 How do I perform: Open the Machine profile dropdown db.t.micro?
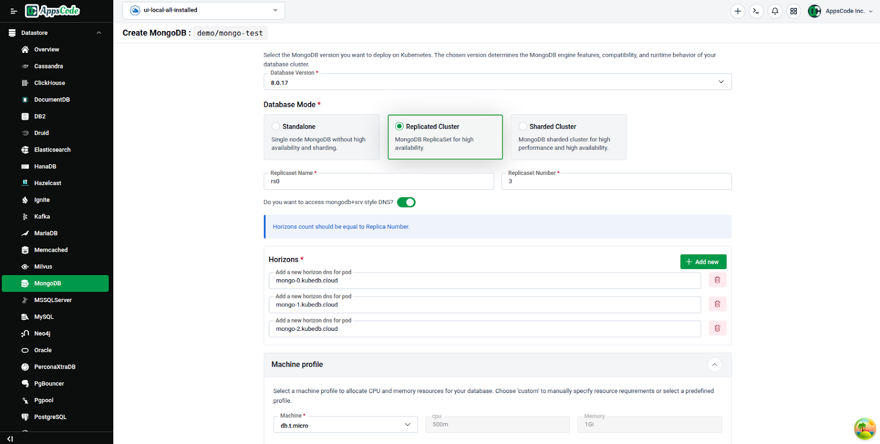tap(345, 425)
